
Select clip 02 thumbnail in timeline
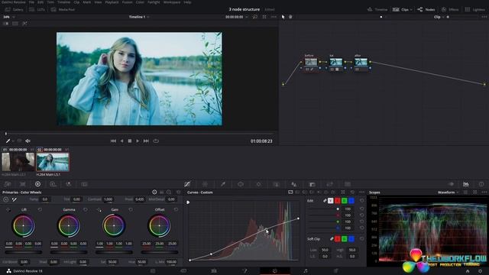(x=53, y=161)
